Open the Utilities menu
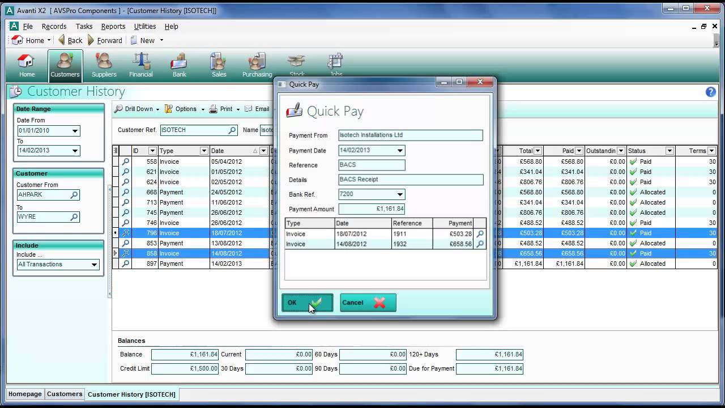725x408 pixels. click(x=145, y=26)
